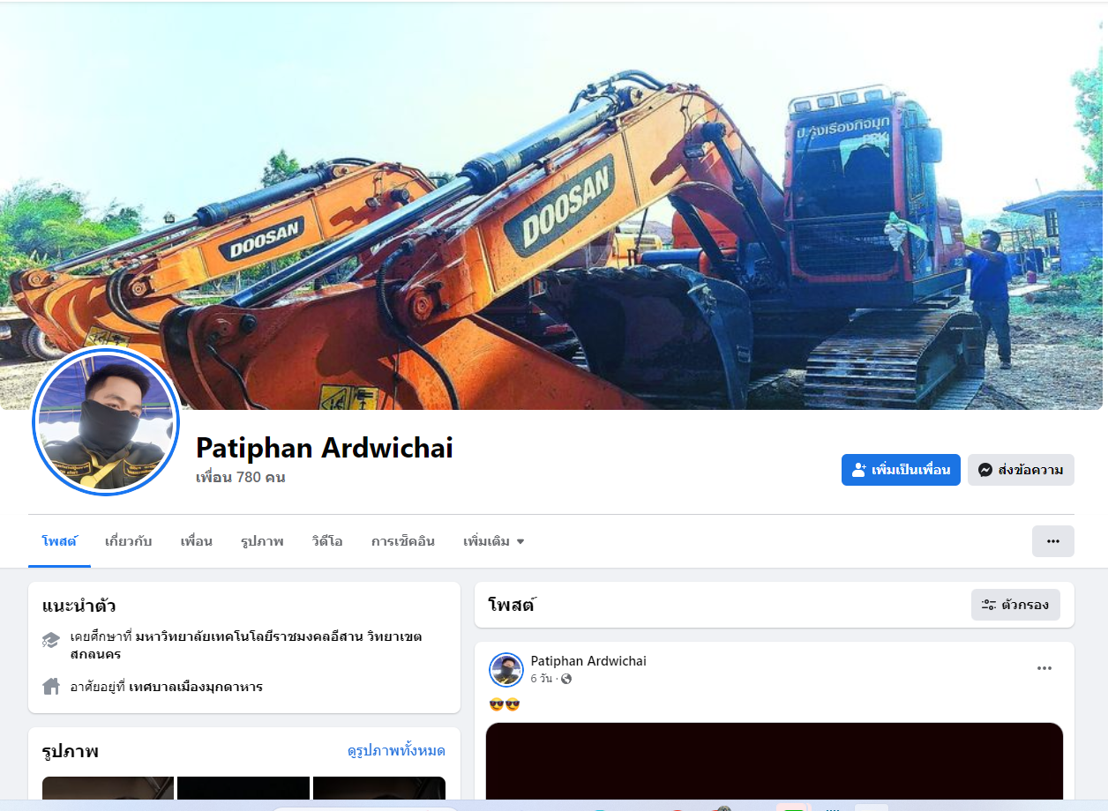This screenshot has width=1108, height=811.
Task: Open the รูปภาพ tab
Action: click(x=262, y=541)
